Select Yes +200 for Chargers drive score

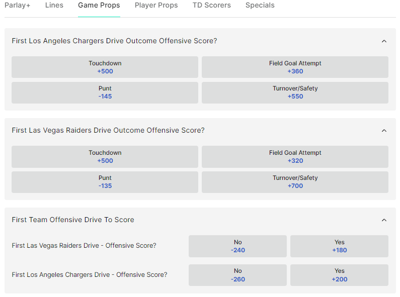click(339, 275)
